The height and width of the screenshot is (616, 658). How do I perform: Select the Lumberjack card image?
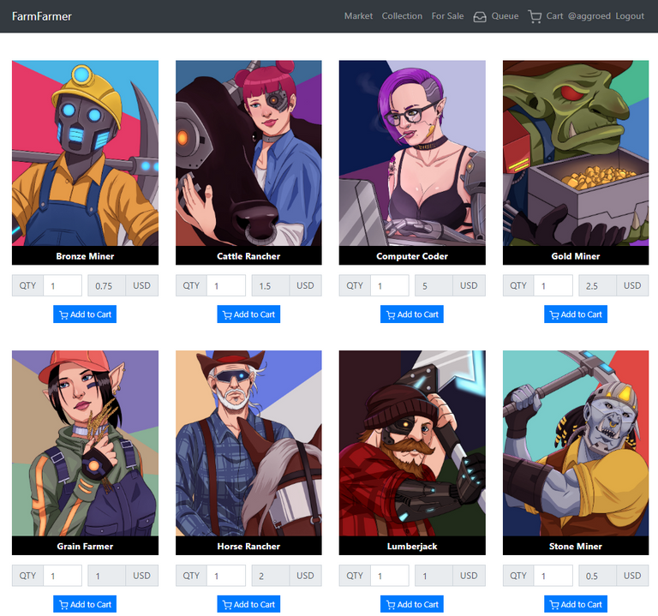tap(412, 443)
